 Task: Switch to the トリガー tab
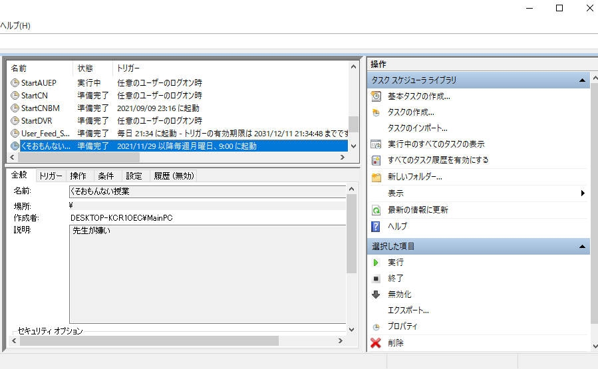click(51, 176)
